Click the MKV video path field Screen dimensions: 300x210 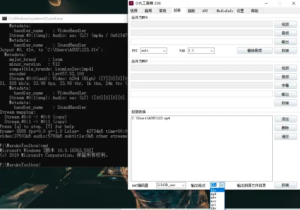(x=202, y=68)
